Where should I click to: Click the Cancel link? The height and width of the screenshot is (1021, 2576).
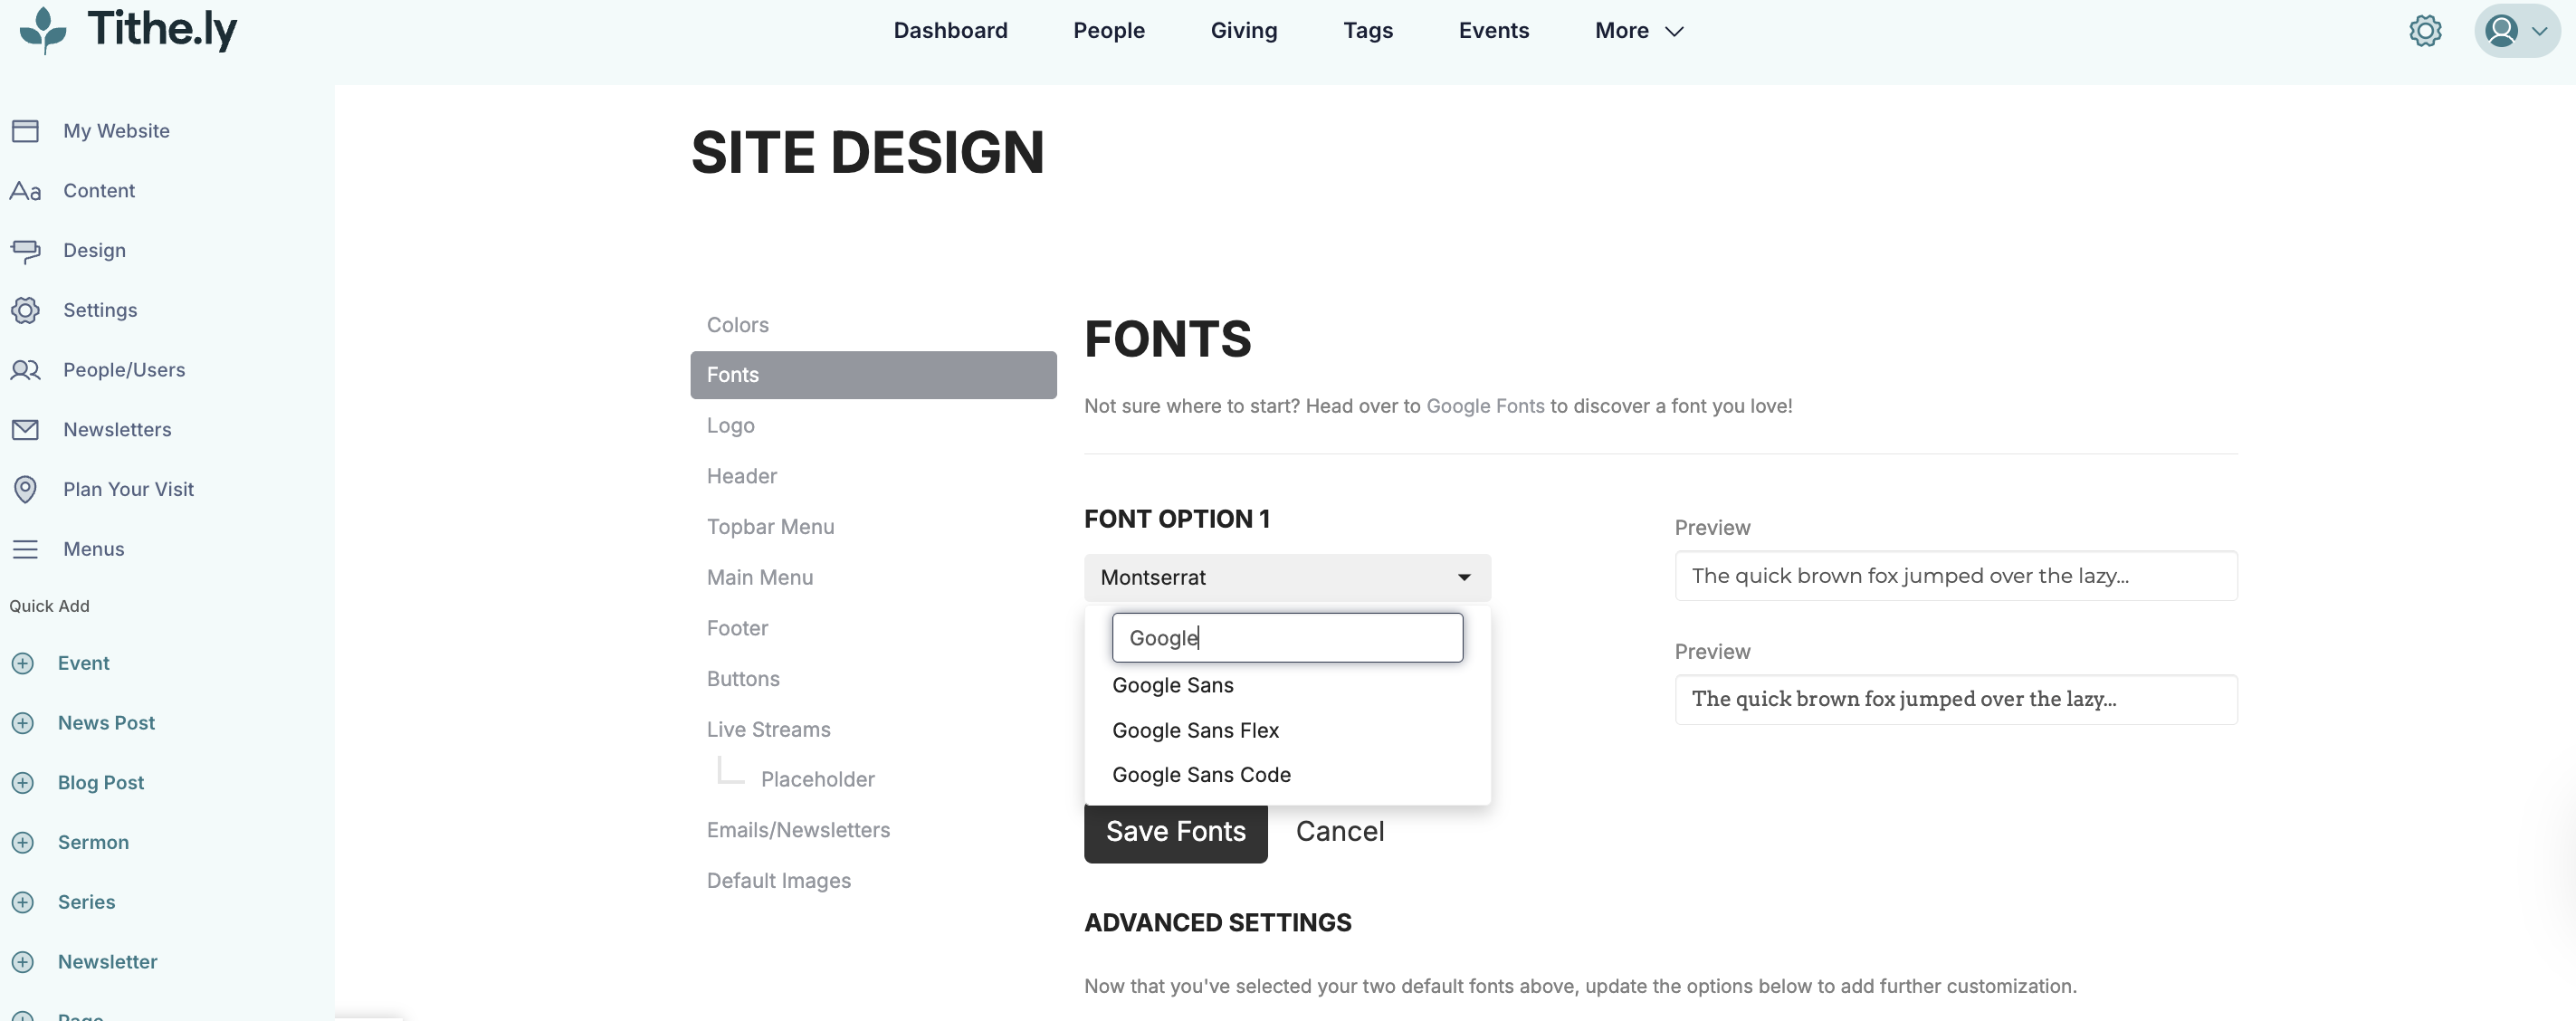pyautogui.click(x=1340, y=832)
